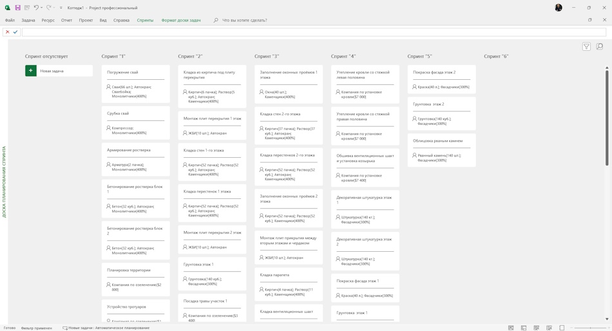Switch to the Спринты ribbon tab
Viewport: 612px width, 331px height.
(x=145, y=21)
